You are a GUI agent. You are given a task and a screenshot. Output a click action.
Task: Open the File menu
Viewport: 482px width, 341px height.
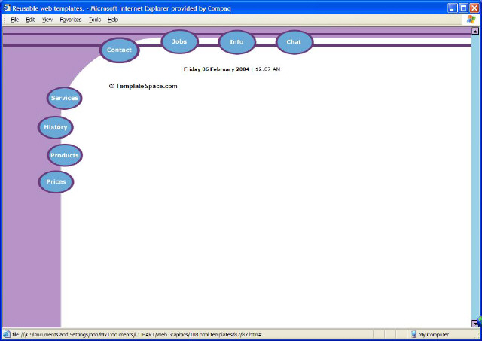pos(14,20)
